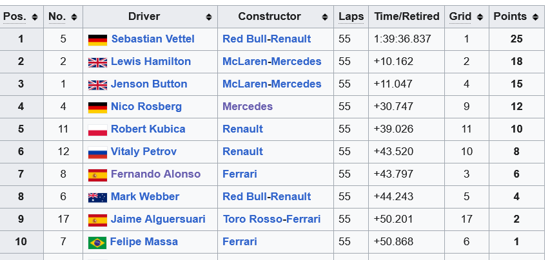Click the German flag beside Sebastian Vettel
The width and height of the screenshot is (550, 260).
(97, 40)
